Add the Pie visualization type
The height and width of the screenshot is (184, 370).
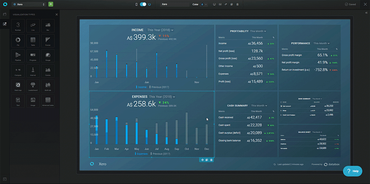18,41
